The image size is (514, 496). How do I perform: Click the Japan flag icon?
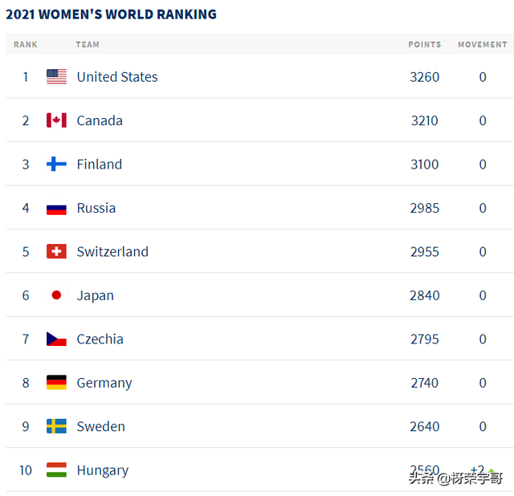point(56,295)
